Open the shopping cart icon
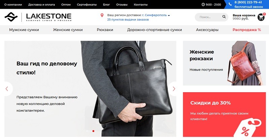This screenshot has width=269, height=140. [x=261, y=17]
